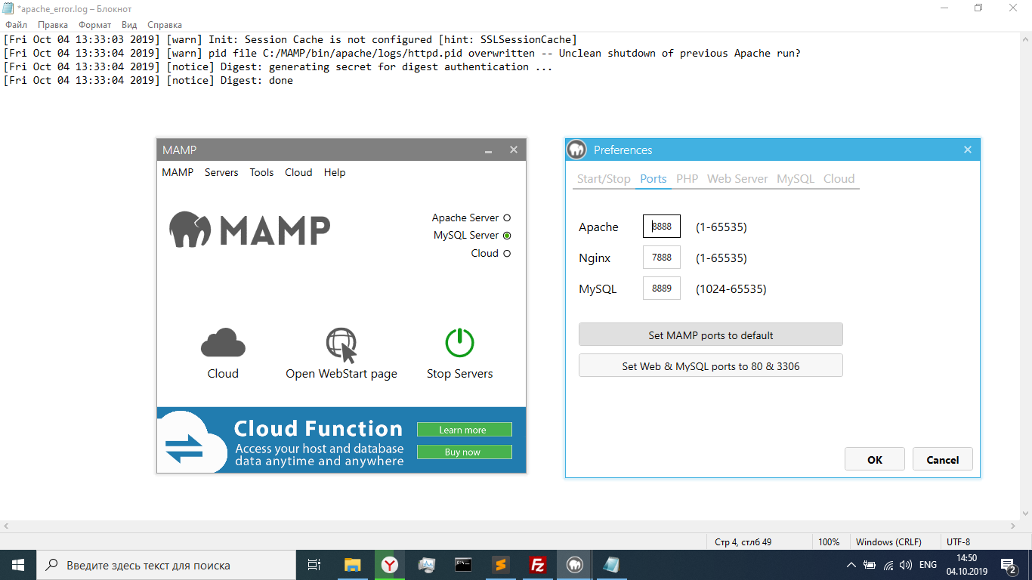Close the Preferences dialog
1032x580 pixels.
coord(967,150)
